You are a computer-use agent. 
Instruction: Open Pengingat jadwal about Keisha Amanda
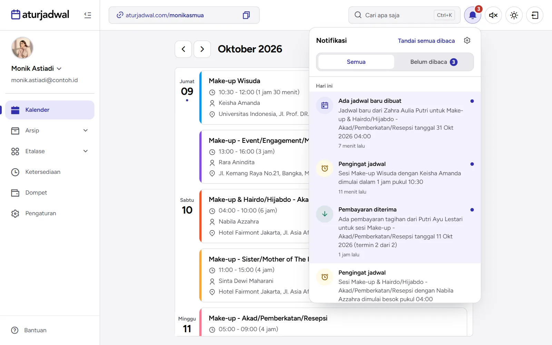pos(395,177)
